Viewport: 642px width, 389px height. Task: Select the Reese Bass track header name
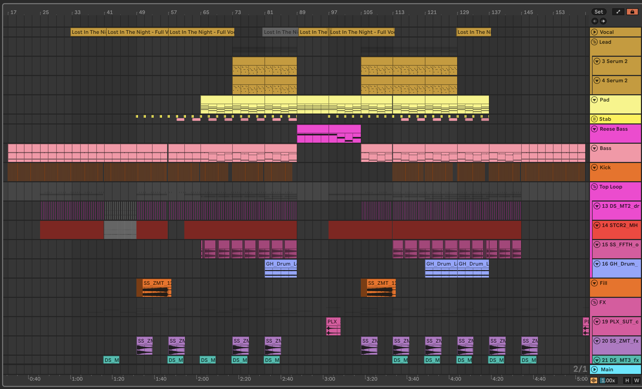tap(614, 129)
